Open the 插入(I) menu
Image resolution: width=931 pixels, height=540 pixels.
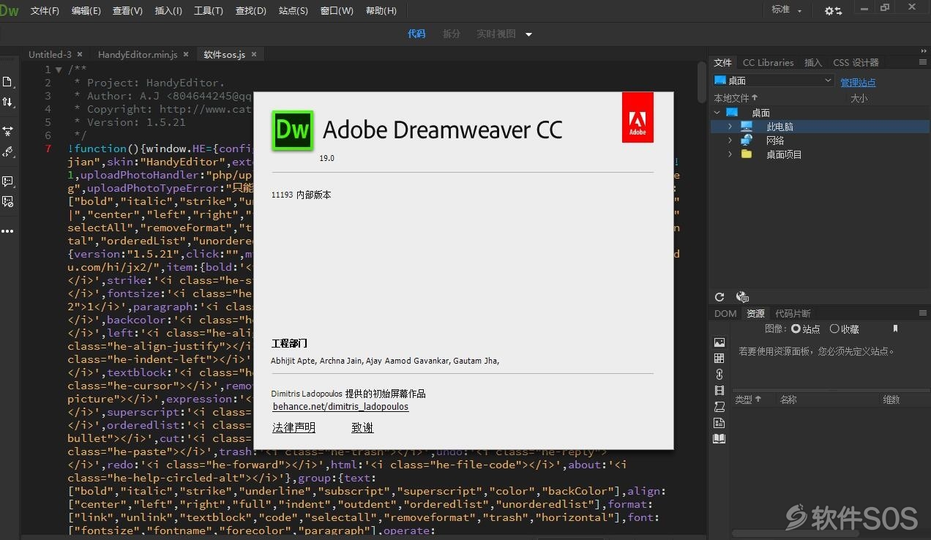point(168,11)
